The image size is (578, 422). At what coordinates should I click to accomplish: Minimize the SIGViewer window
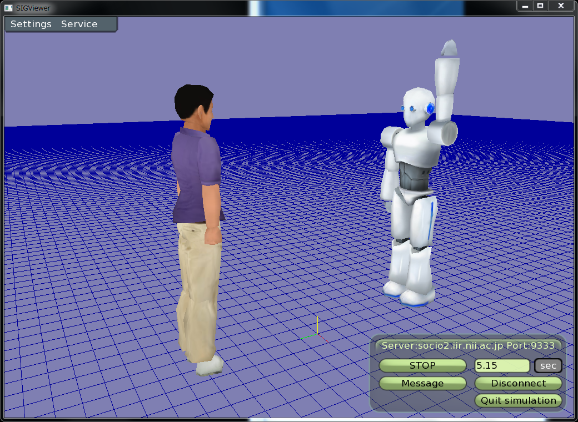[x=525, y=6]
